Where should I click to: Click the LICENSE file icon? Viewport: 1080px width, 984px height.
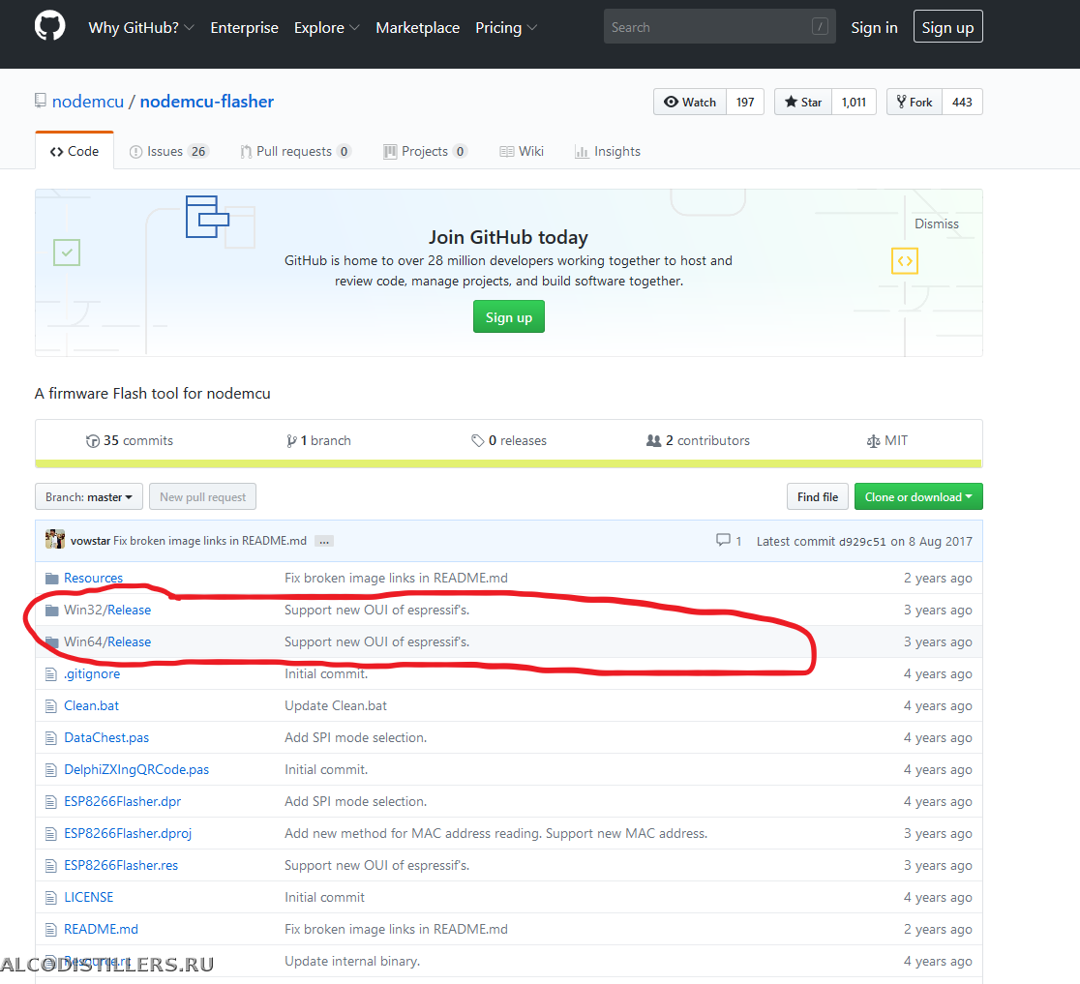click(51, 897)
